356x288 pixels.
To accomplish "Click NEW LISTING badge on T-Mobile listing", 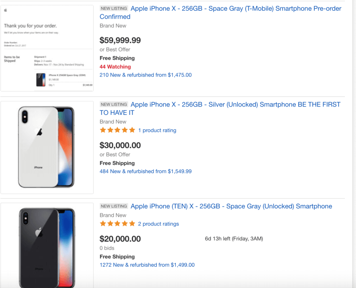I will 114,9.
